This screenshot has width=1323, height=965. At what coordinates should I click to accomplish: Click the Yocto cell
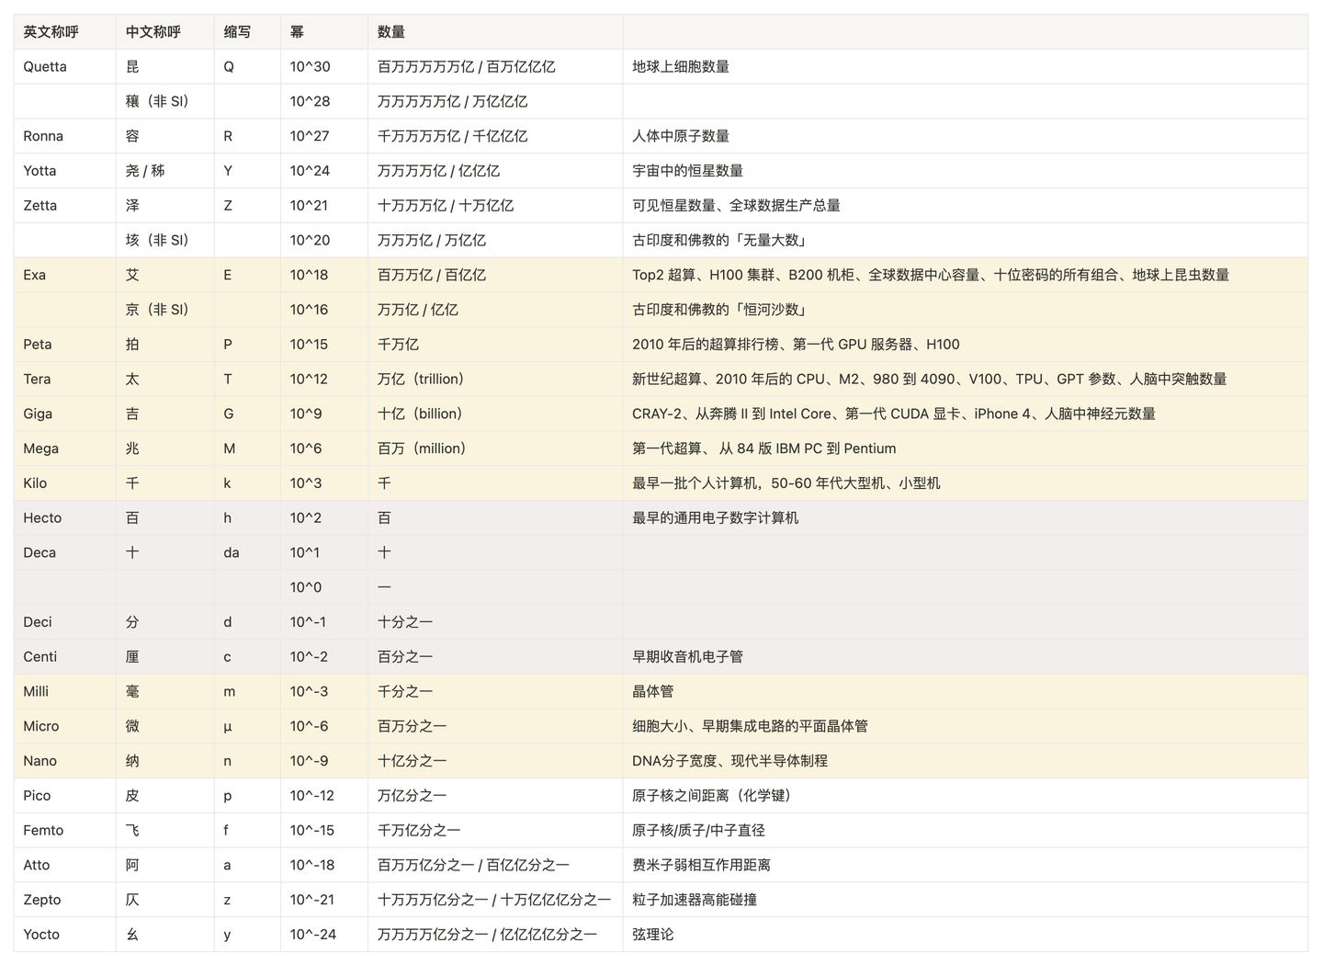(64, 935)
